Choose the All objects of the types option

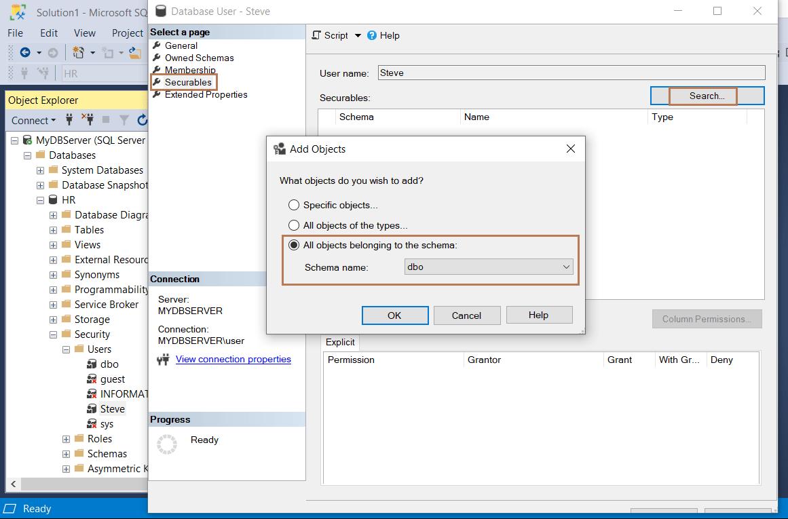click(x=293, y=225)
